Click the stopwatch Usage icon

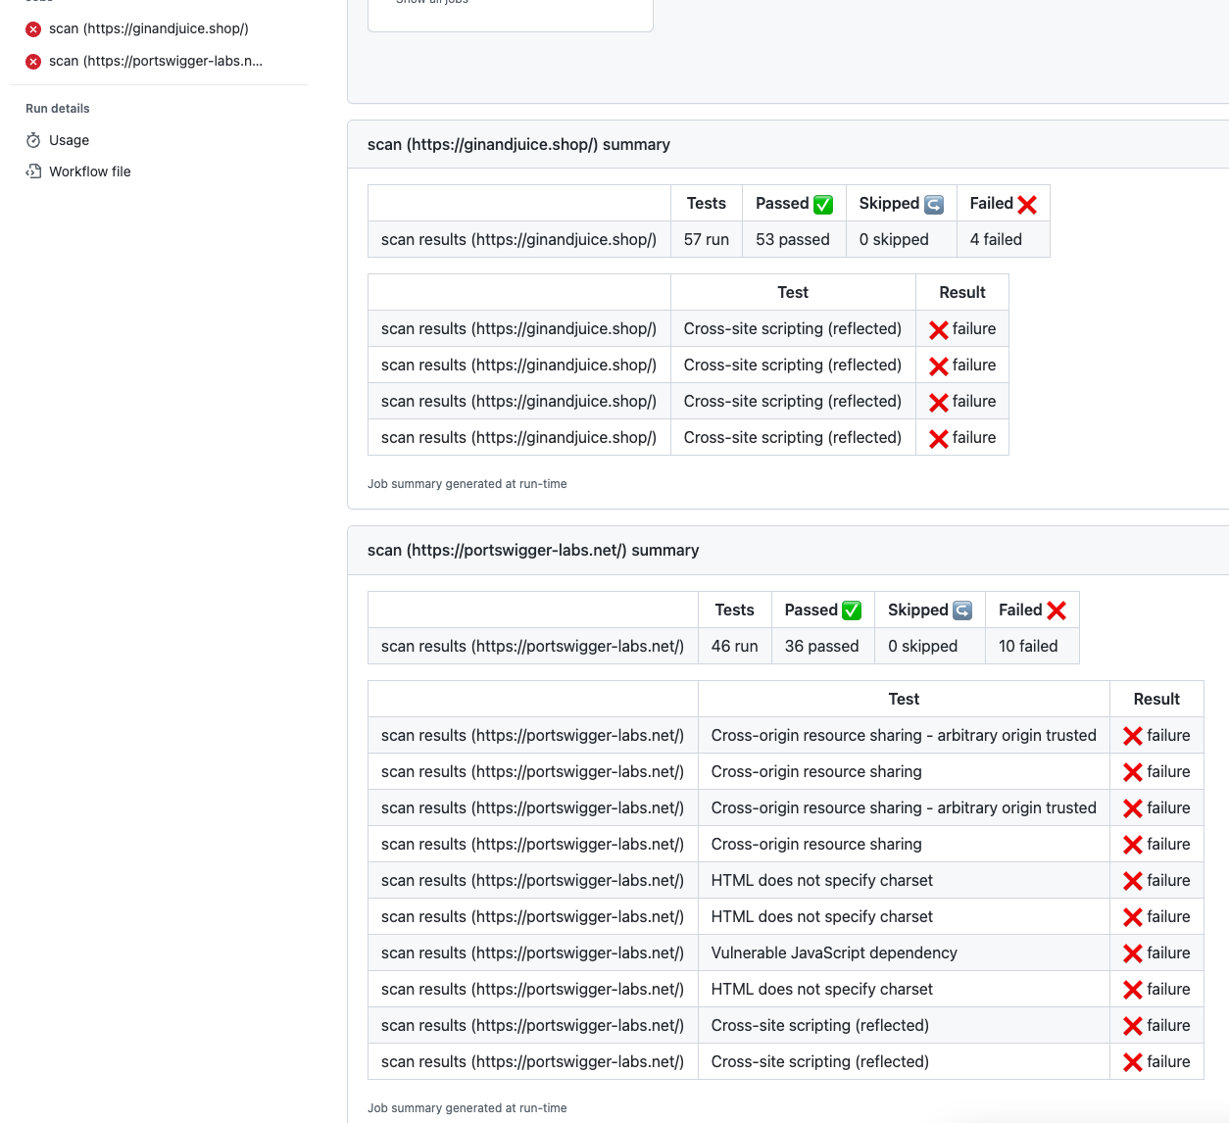point(33,140)
